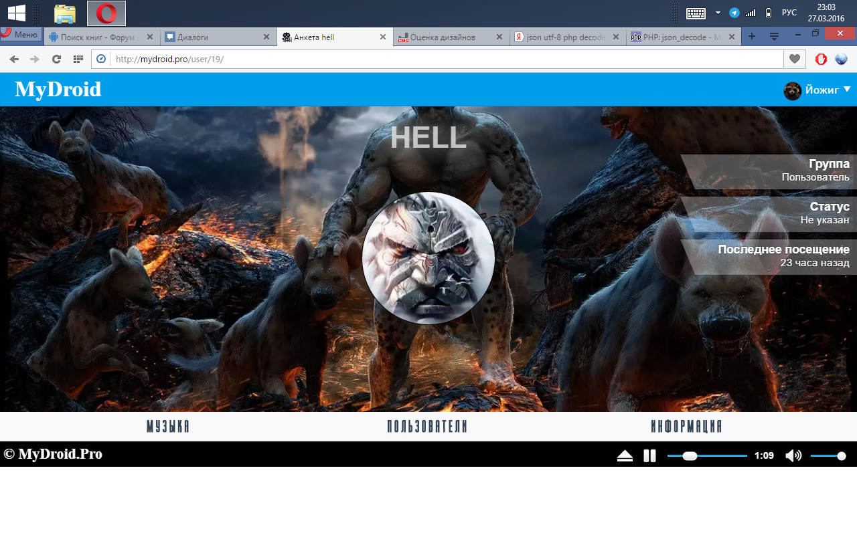Click the red Opera extension icon
Viewport: 857px width, 535px height.
821,59
